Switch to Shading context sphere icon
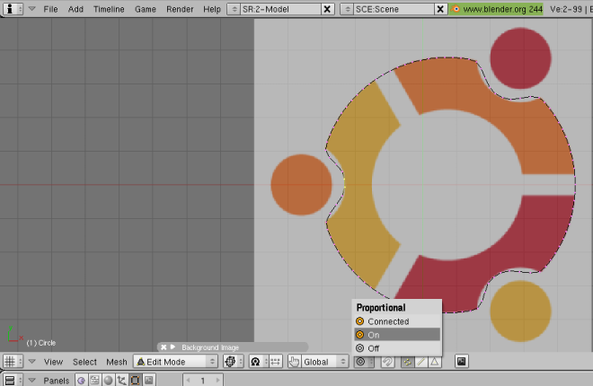This screenshot has height=386, width=593. 108,380
